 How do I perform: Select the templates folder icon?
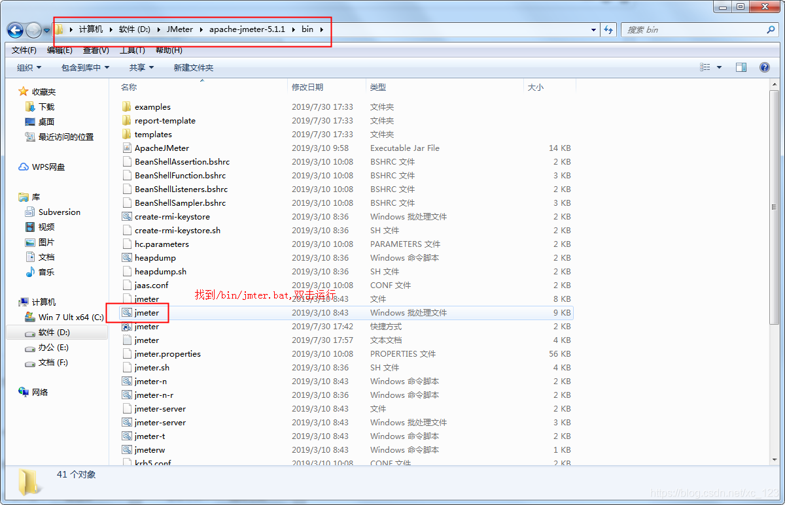(127, 134)
